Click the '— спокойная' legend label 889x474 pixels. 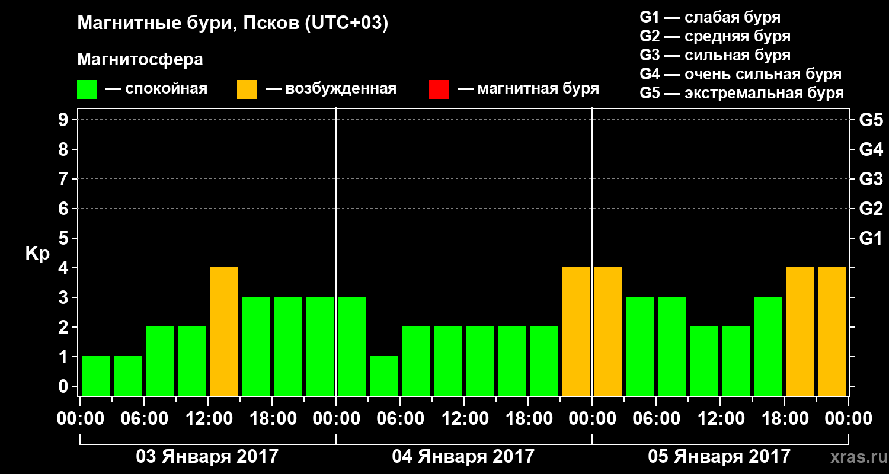(x=156, y=89)
